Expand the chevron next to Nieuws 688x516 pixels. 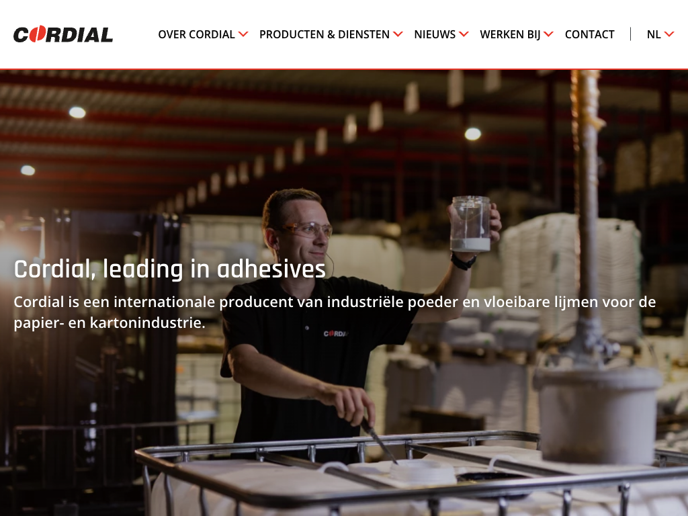coord(464,34)
